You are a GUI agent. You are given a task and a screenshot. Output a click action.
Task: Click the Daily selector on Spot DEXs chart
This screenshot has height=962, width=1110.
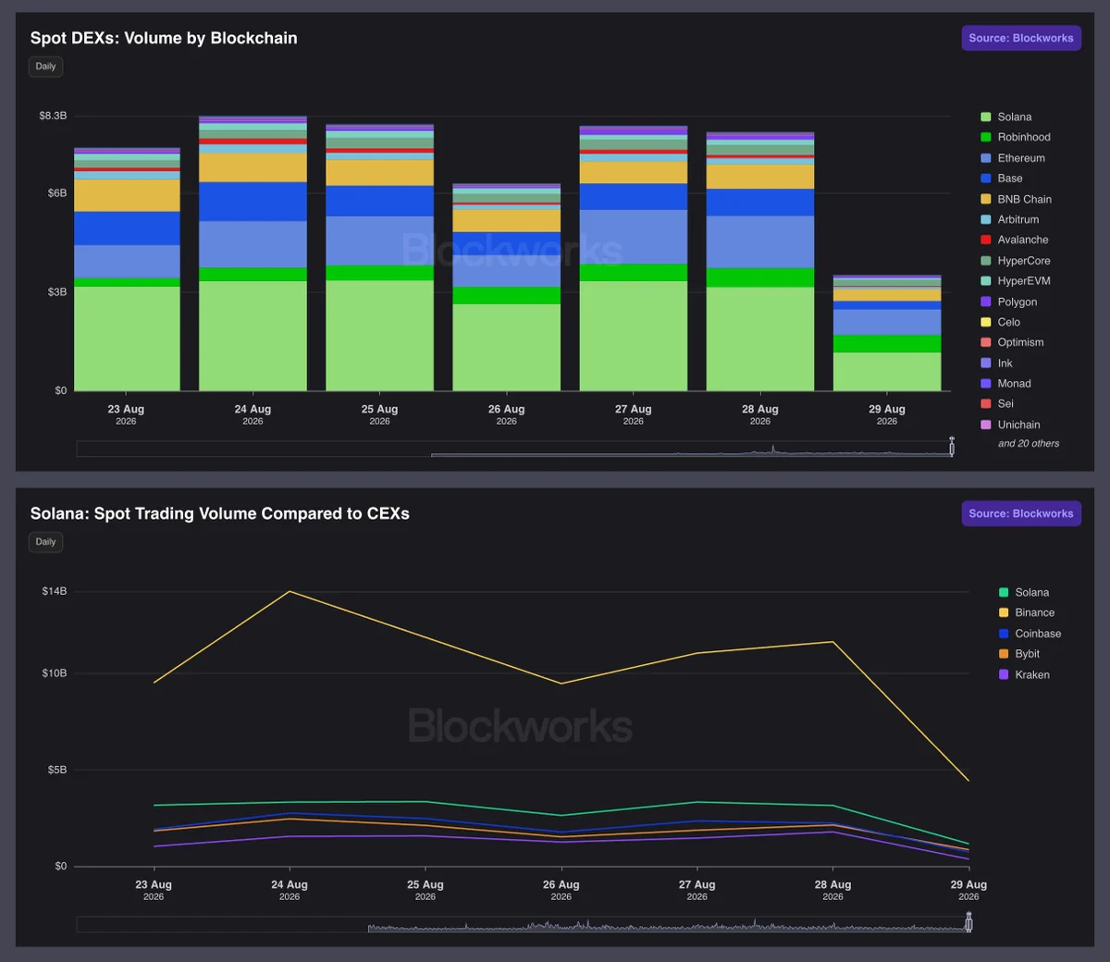click(45, 67)
